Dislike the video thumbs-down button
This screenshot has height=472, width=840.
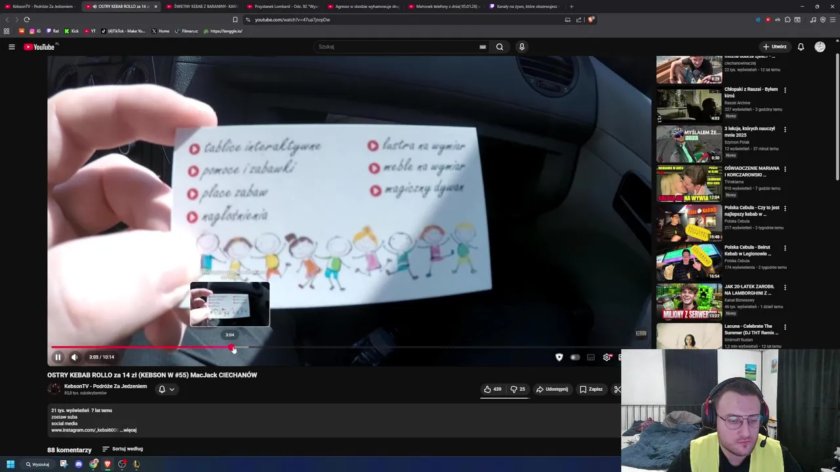518,389
